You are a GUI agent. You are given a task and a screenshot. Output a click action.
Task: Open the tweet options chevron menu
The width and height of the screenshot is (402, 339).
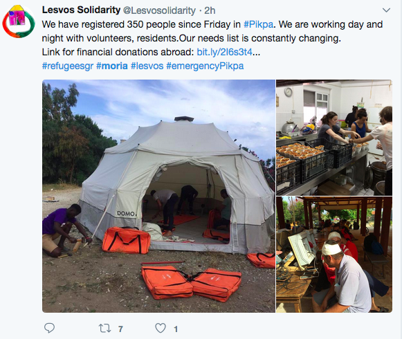(x=386, y=10)
